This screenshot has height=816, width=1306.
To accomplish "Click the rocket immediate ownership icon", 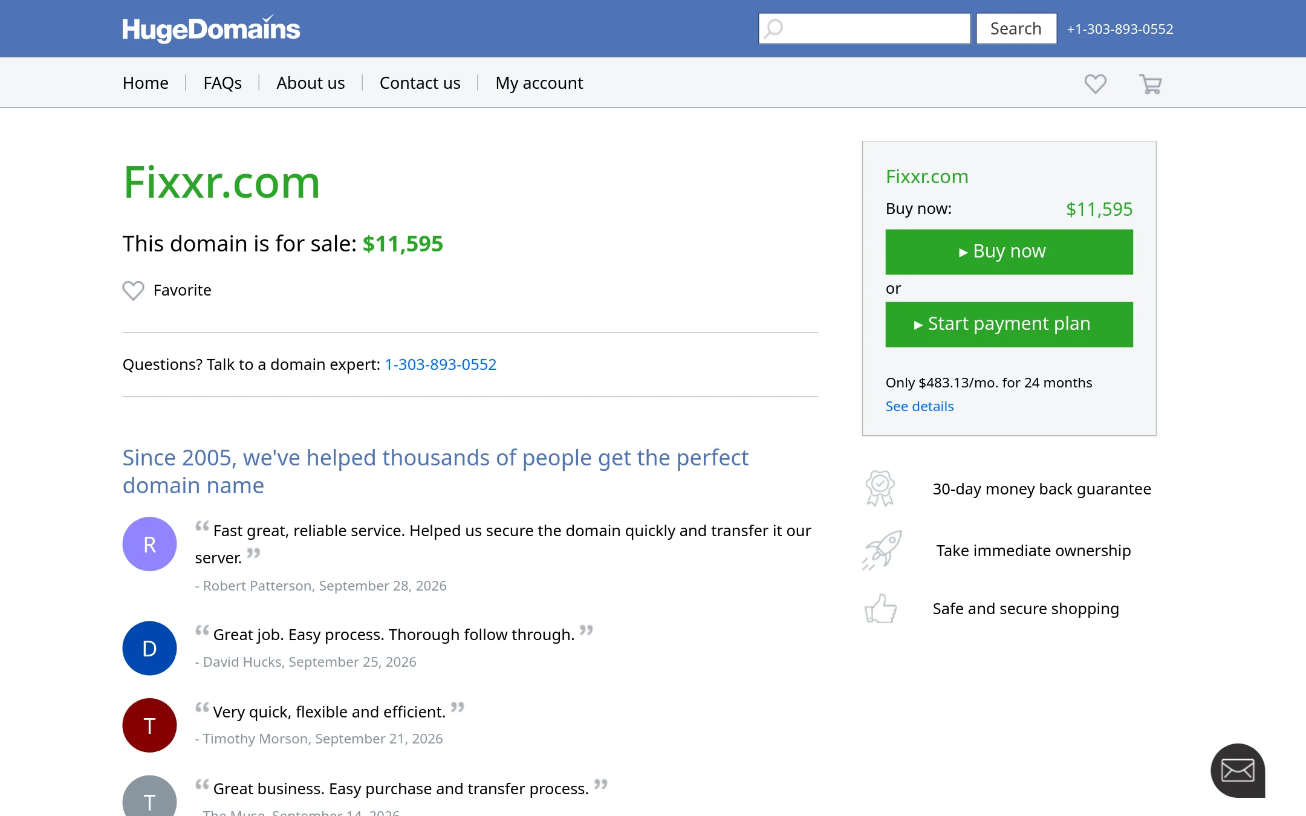I will click(x=882, y=550).
